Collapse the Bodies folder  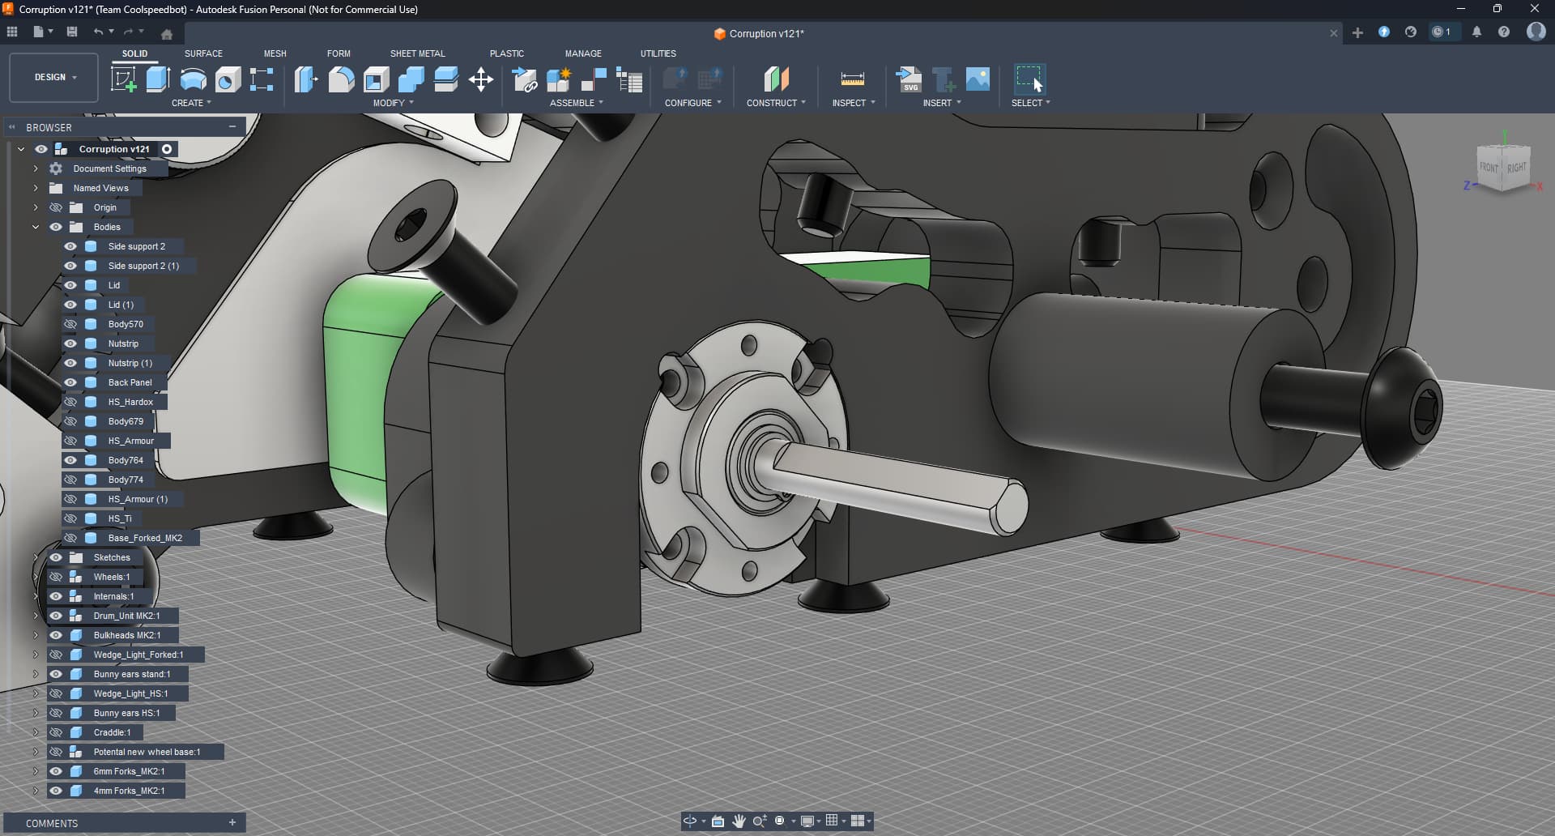[36, 227]
